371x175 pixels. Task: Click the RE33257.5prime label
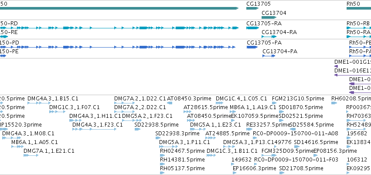tap(268, 125)
